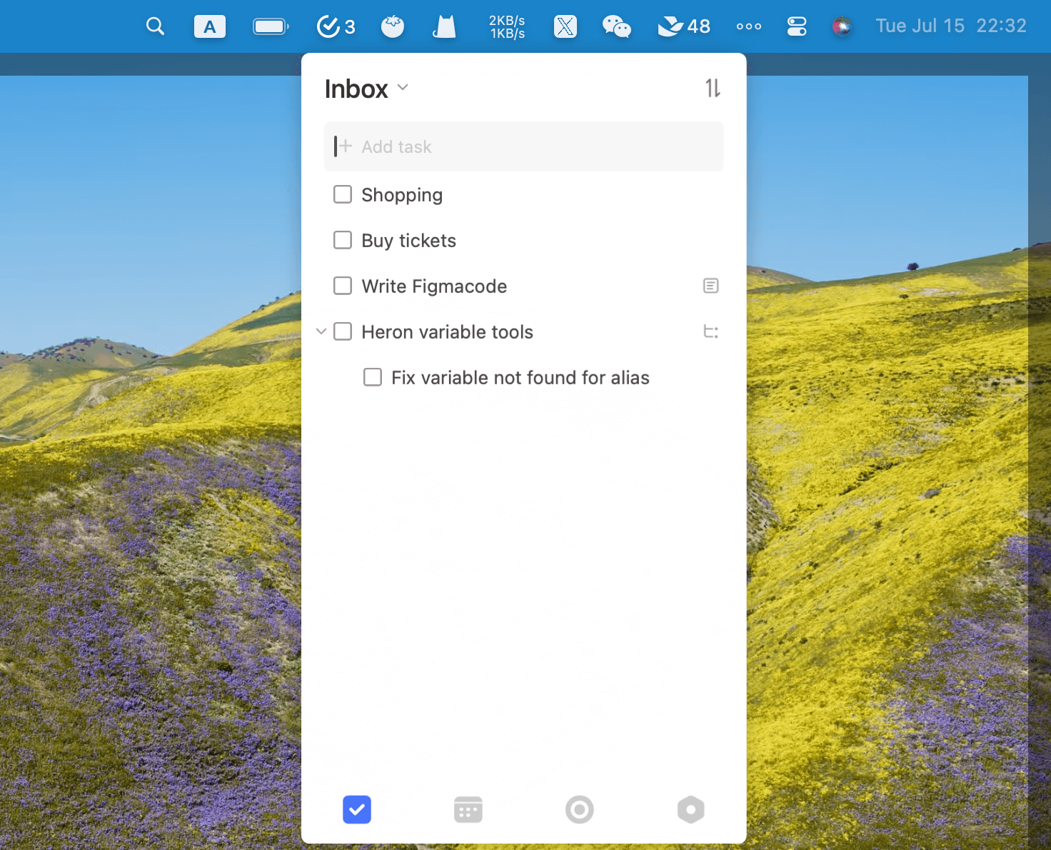This screenshot has height=850, width=1051.
Task: Select the tasks checkmark tab icon
Action: pos(357,810)
